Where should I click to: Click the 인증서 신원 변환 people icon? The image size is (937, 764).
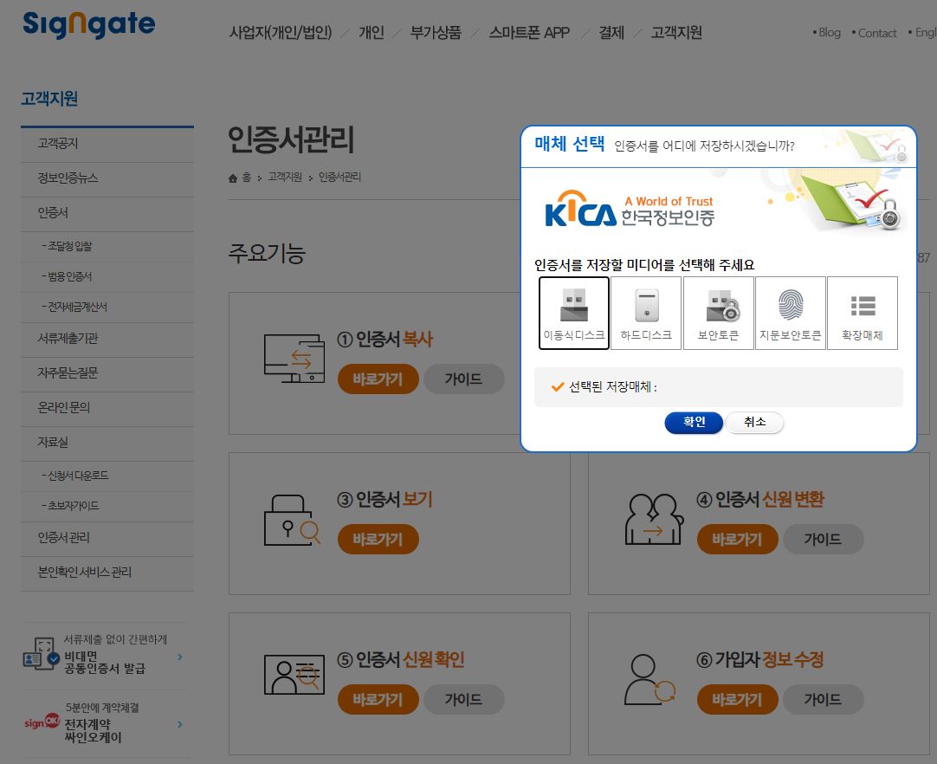tap(654, 519)
